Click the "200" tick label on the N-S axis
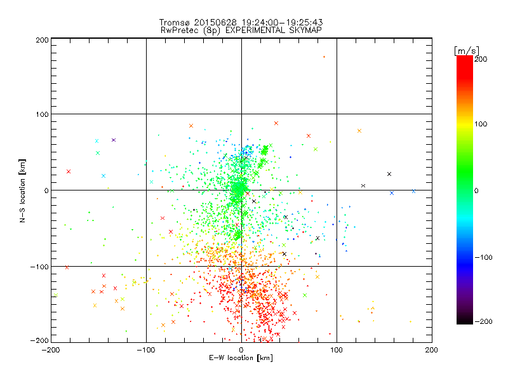Viewport: 508px width, 381px height. click(42, 40)
